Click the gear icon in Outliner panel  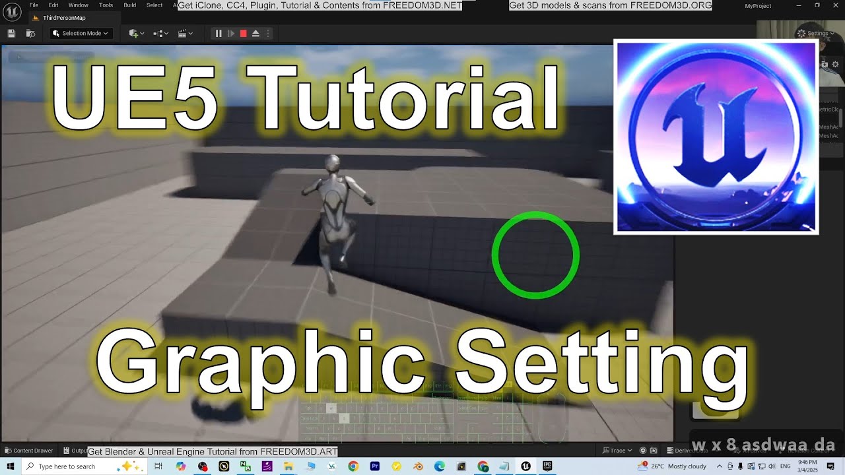click(835, 64)
